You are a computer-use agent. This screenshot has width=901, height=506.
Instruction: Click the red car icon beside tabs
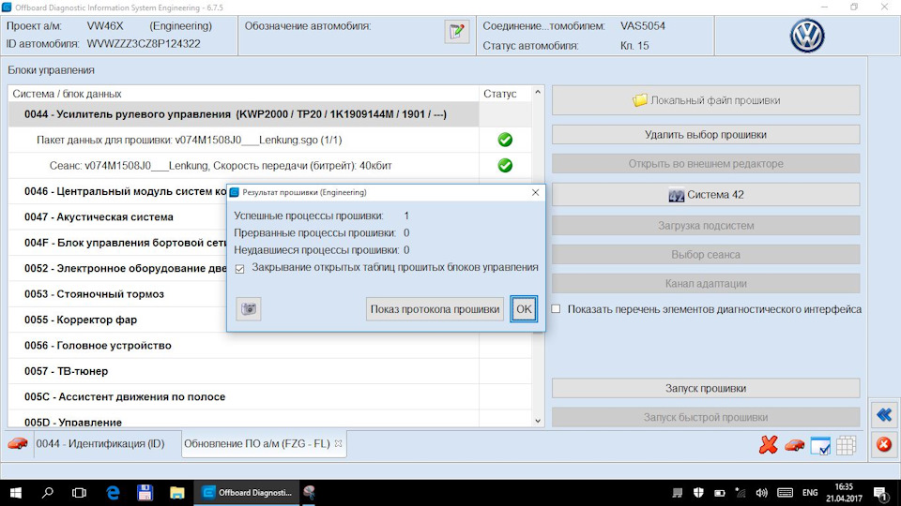18,443
